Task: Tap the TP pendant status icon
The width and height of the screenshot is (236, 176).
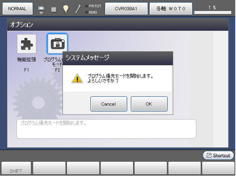Action: 41,9
